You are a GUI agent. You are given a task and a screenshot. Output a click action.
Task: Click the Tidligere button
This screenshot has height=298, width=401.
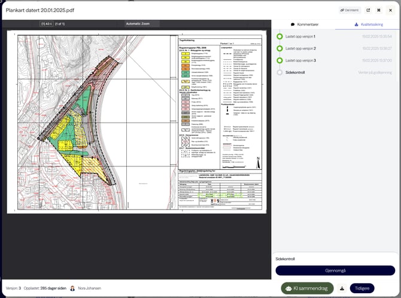pos(361,288)
